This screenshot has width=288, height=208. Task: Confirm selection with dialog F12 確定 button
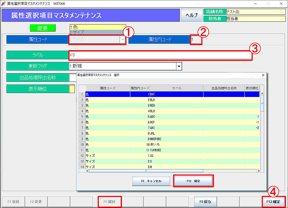pos(193,181)
